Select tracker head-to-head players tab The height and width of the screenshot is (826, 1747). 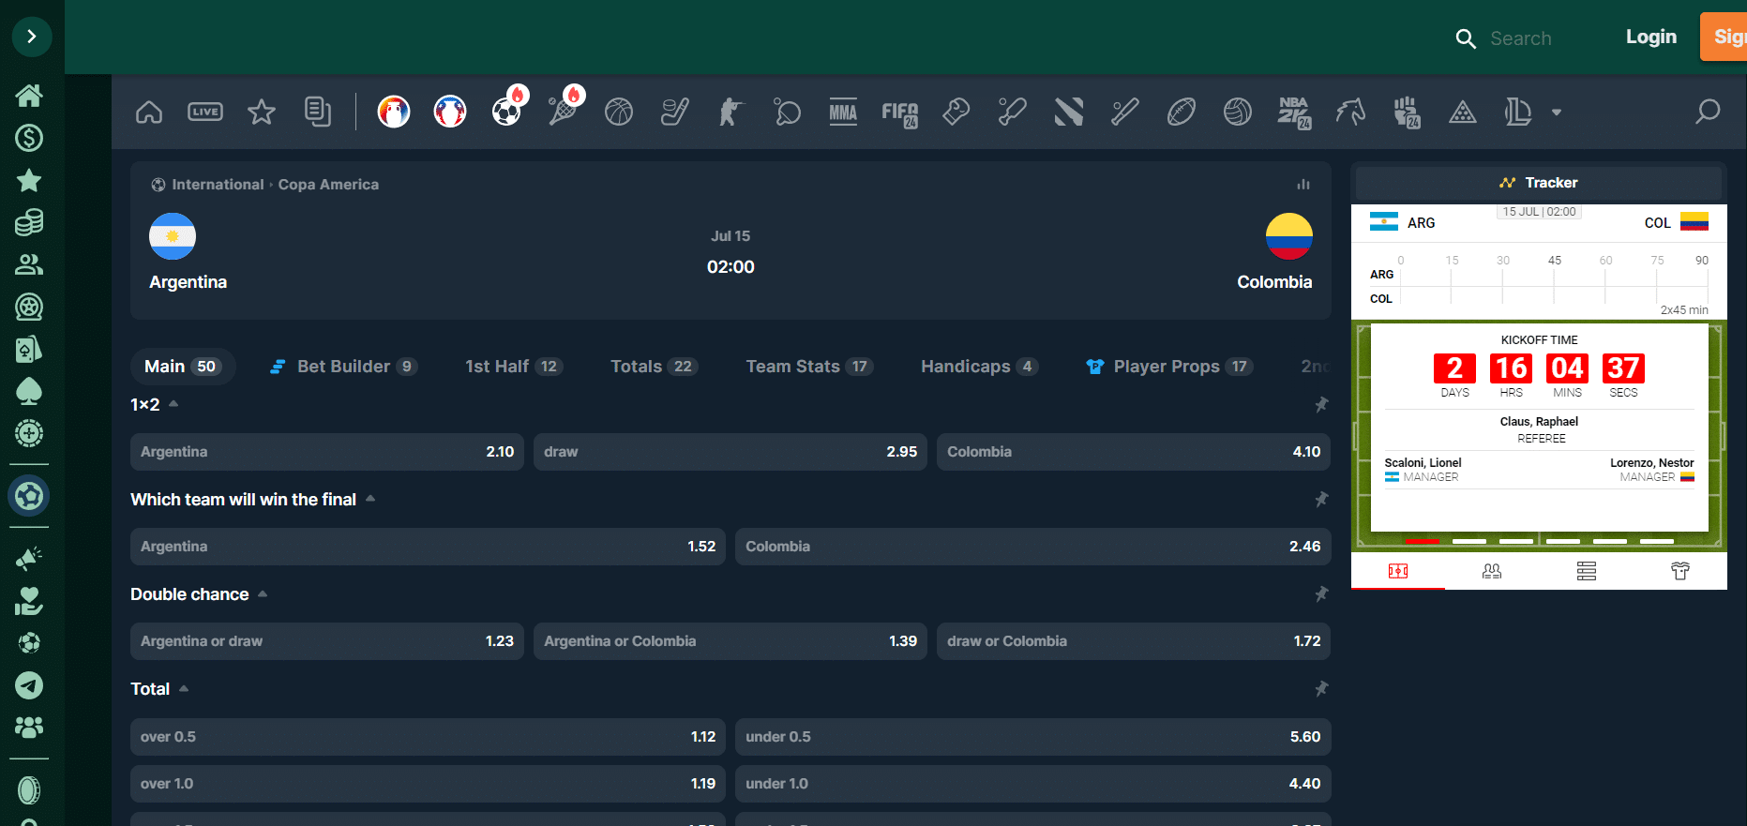(1492, 571)
